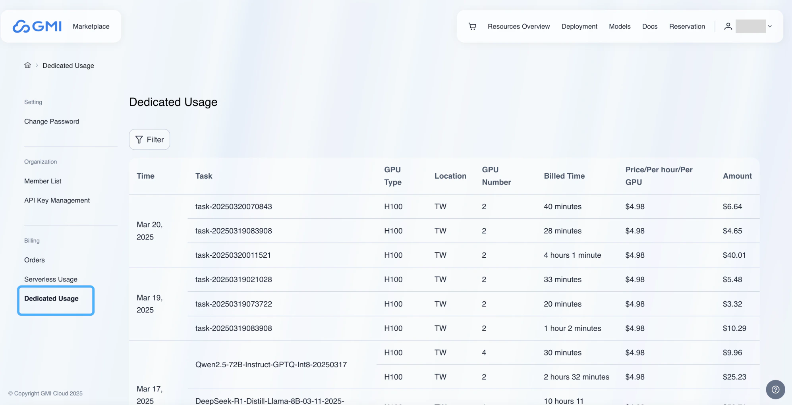Click Price/Per hour/Per GPU header

click(659, 176)
